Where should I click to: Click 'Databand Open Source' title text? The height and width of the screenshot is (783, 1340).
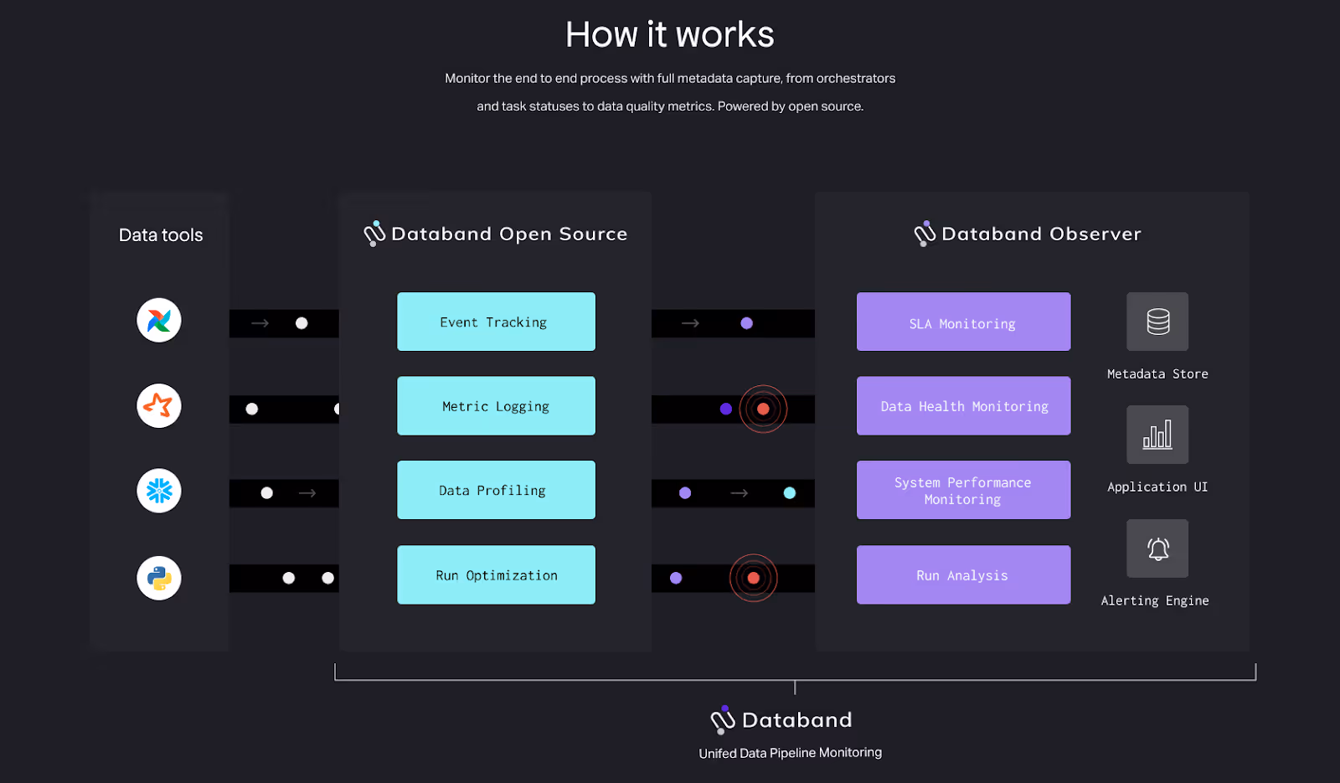(x=509, y=234)
